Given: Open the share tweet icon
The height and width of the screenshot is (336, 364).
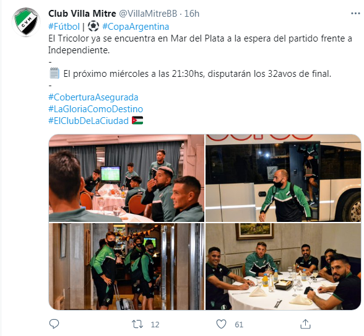Looking at the screenshot, I should pos(305,324).
